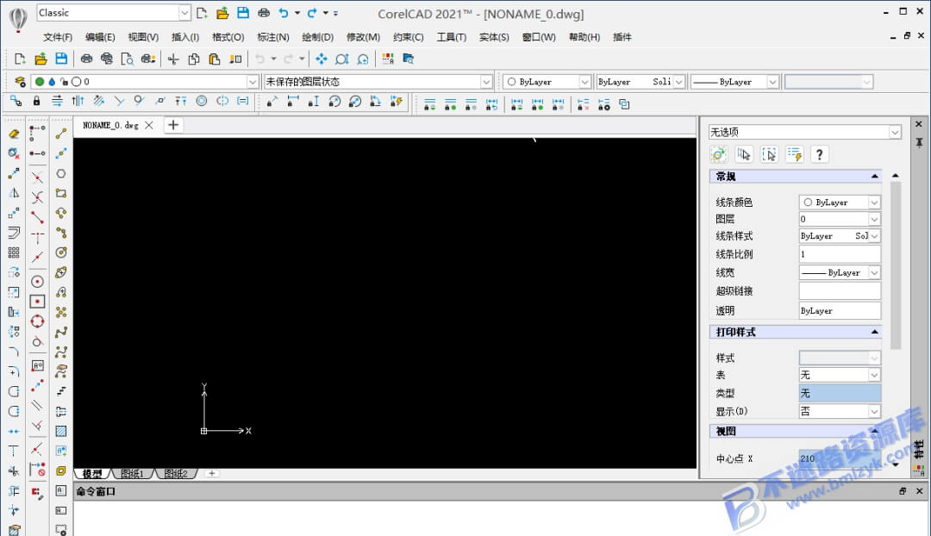This screenshot has width=931, height=536.
Task: Collapse the 打印样式 section
Action: (875, 332)
